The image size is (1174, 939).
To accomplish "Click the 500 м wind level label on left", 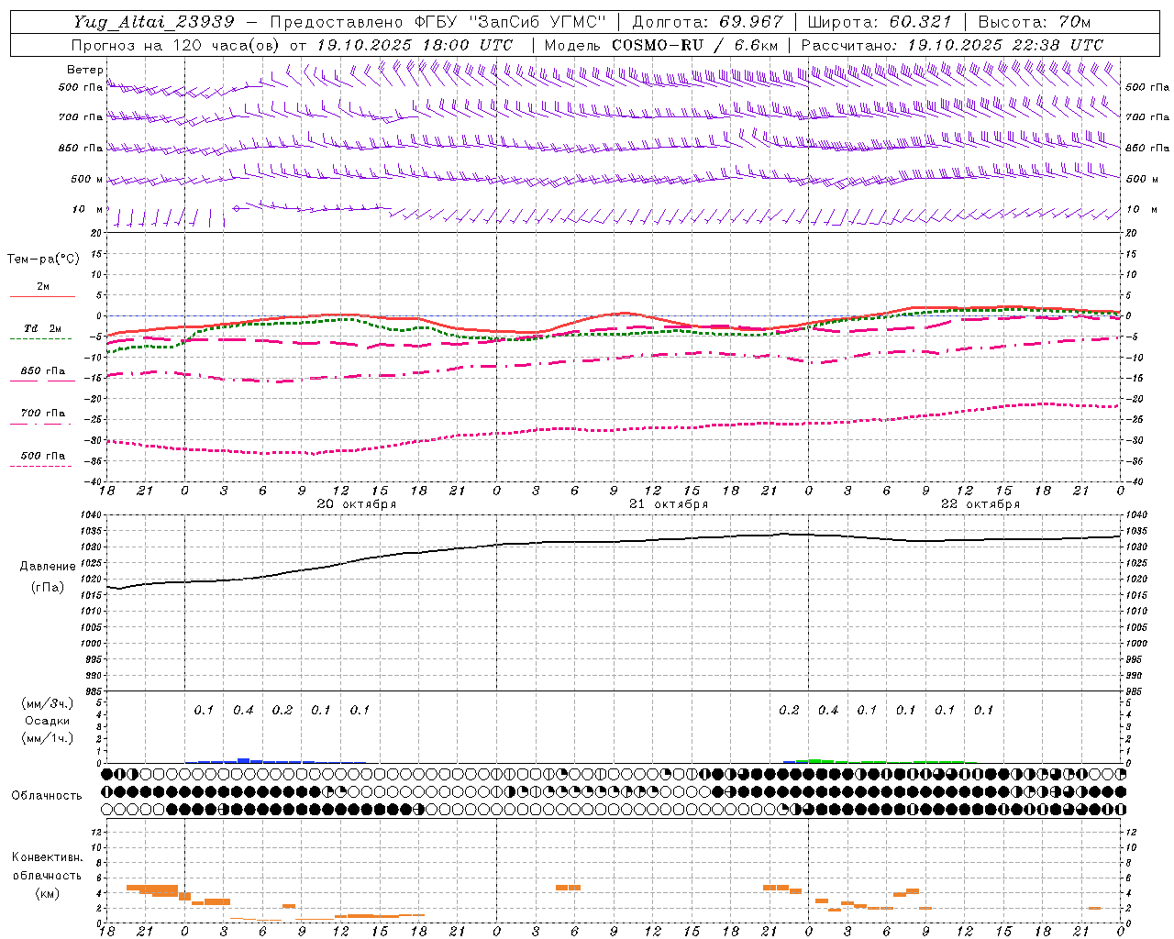I will point(87,180).
